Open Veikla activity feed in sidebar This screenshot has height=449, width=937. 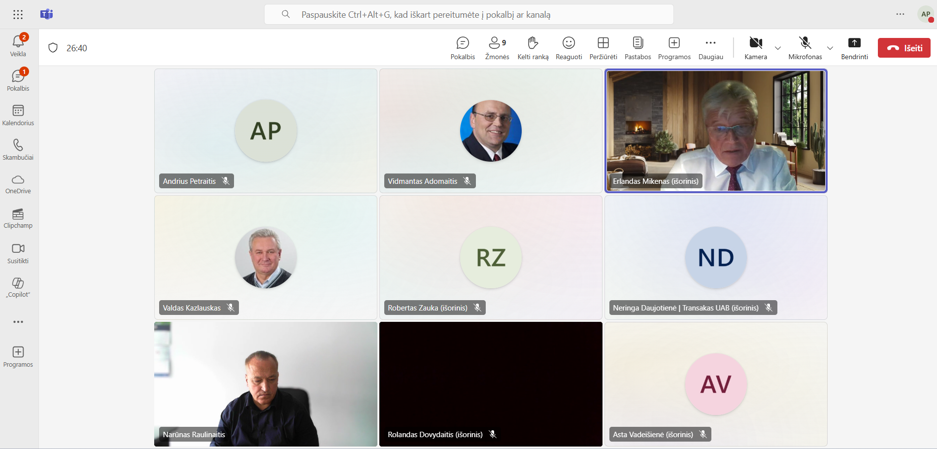[18, 45]
